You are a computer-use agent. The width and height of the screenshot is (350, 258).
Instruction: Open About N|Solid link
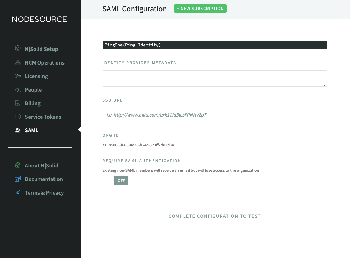41,166
